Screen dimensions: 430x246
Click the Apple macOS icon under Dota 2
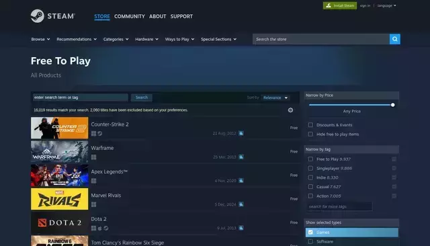pyautogui.click(x=100, y=228)
